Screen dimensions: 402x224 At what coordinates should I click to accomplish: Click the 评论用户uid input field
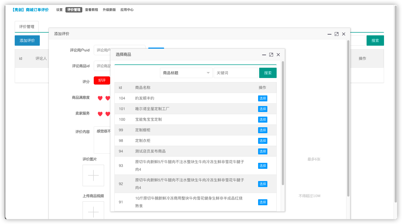119,50
